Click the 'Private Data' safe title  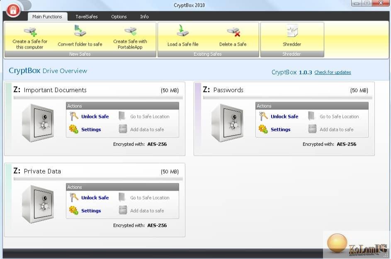tap(42, 171)
